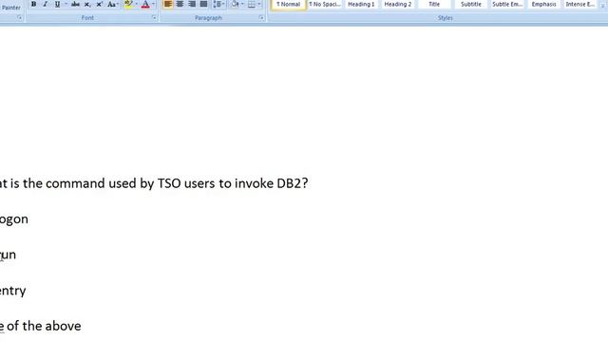The width and height of the screenshot is (608, 342).
Task: Open the Font dialog launcher
Action: (x=154, y=17)
